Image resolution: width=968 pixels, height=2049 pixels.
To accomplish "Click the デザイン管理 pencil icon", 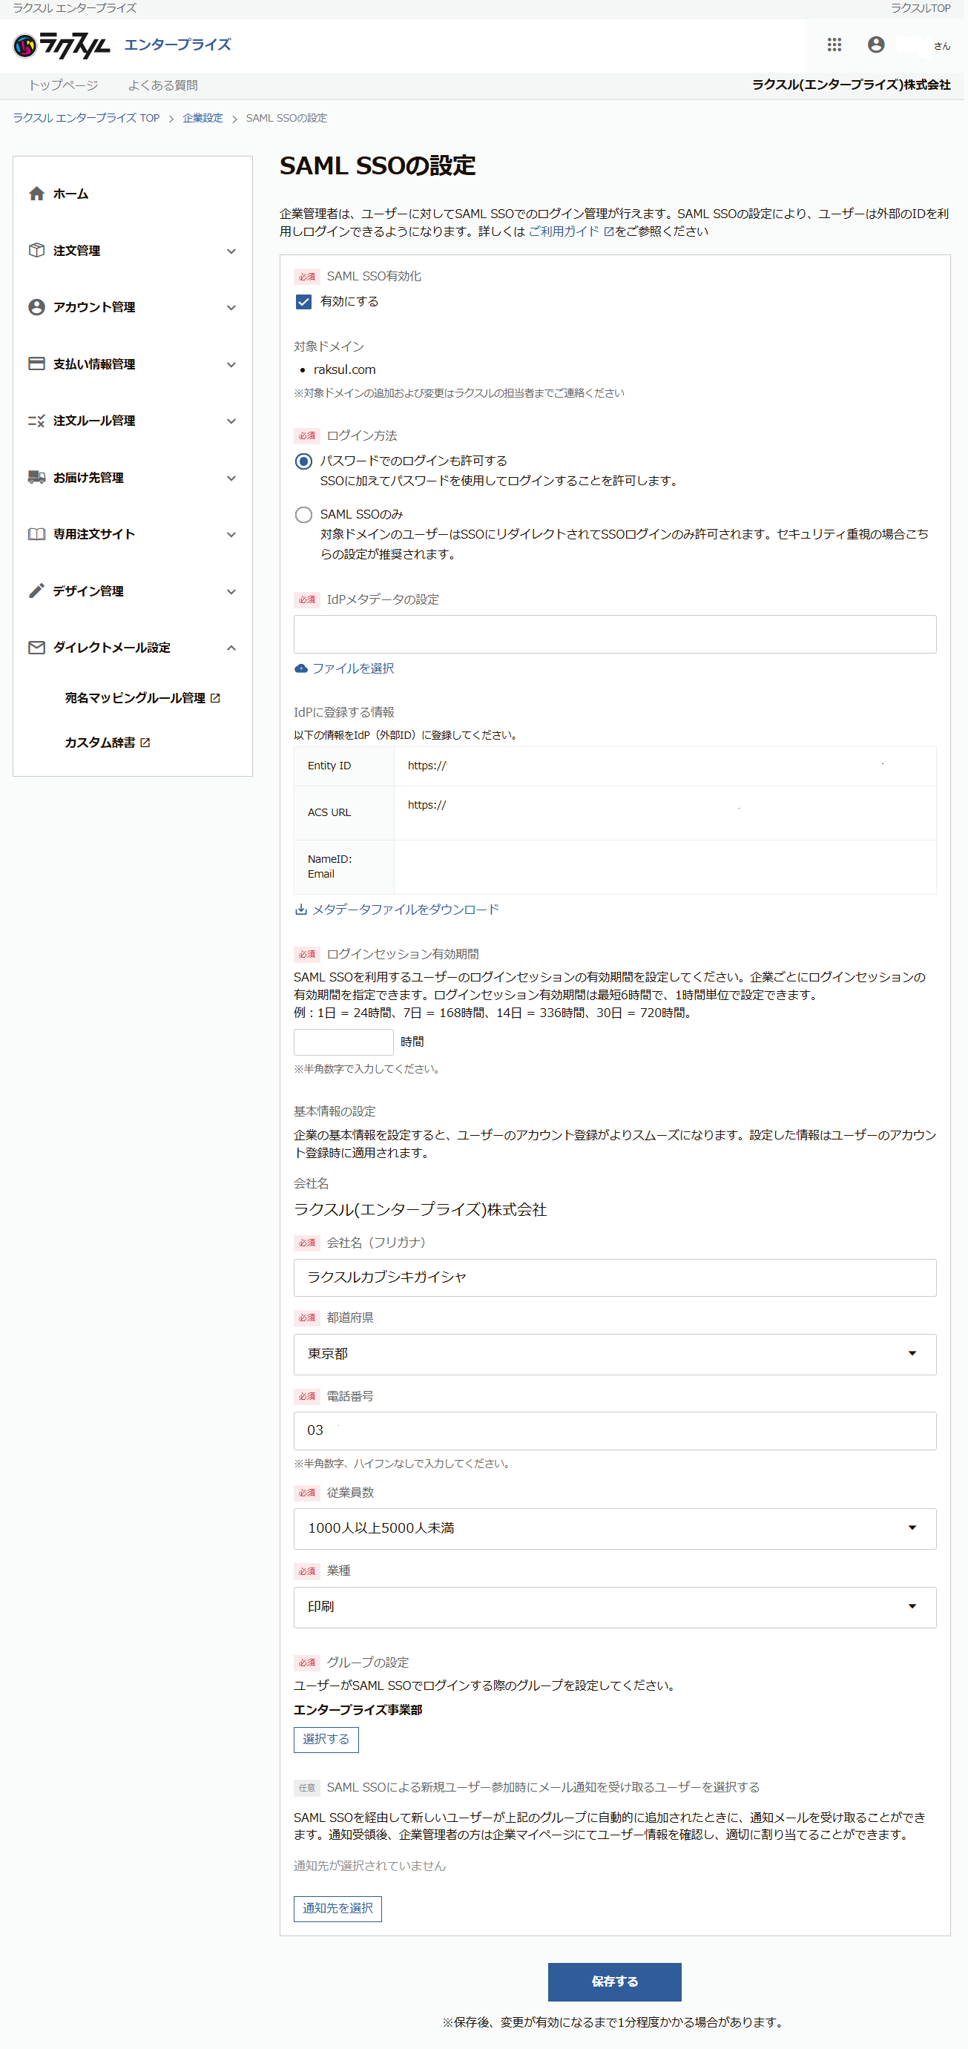I will click(36, 591).
